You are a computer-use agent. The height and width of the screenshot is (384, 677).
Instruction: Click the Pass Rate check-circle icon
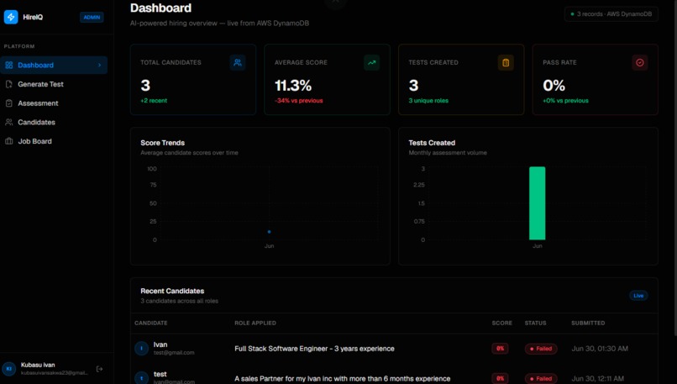pos(640,63)
